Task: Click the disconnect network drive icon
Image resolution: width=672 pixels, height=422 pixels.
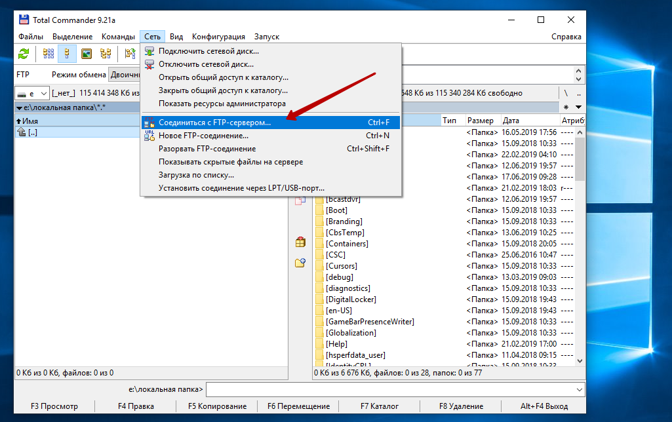Action: pos(149,65)
